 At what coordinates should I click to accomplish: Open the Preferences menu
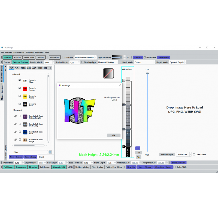click(19, 53)
